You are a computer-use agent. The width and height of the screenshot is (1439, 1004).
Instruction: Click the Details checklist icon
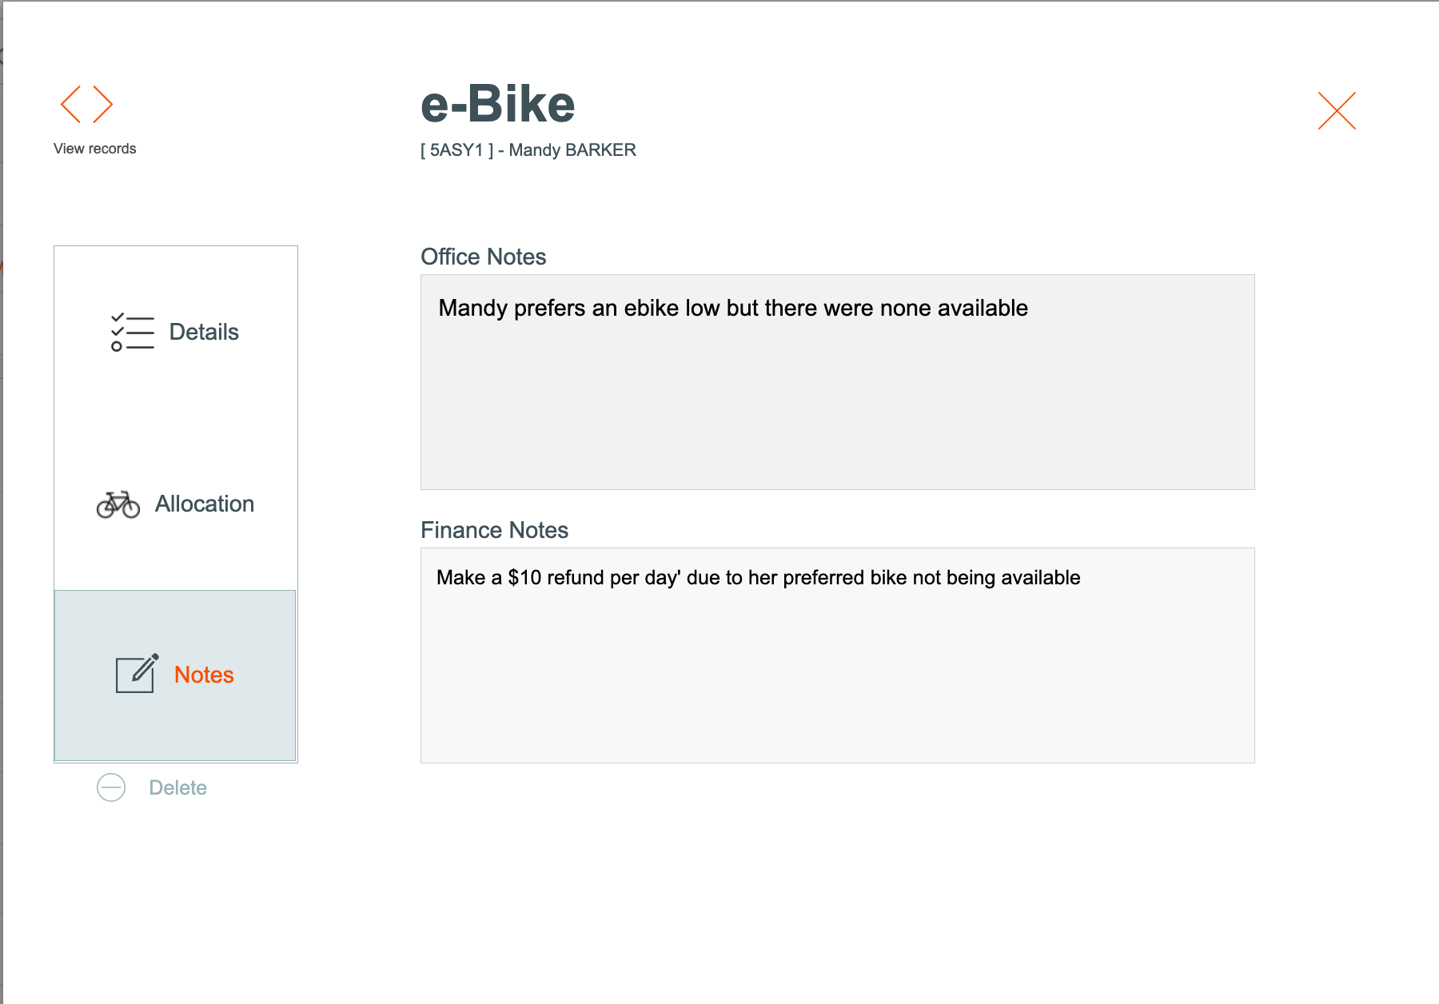pyautogui.click(x=132, y=332)
